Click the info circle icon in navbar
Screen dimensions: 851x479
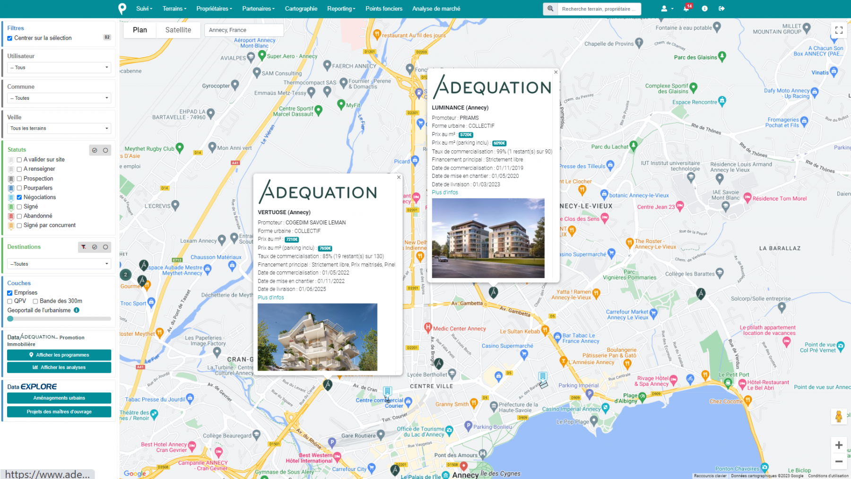coord(704,9)
